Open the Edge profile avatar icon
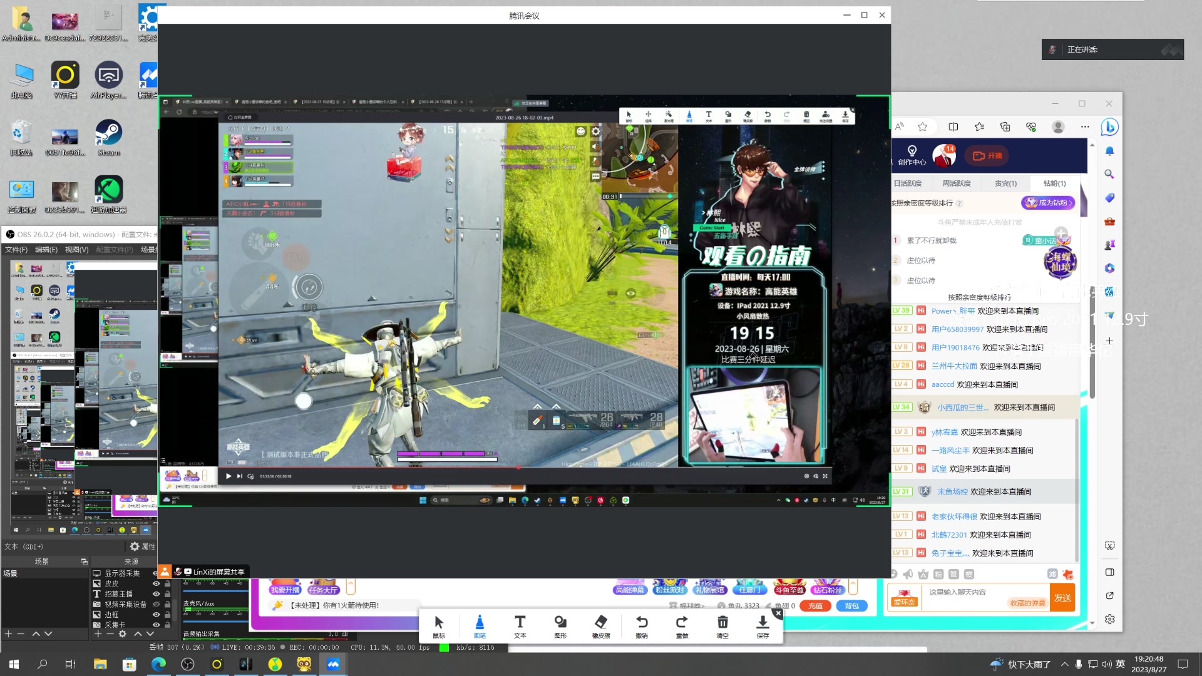1202x676 pixels. [x=1058, y=127]
